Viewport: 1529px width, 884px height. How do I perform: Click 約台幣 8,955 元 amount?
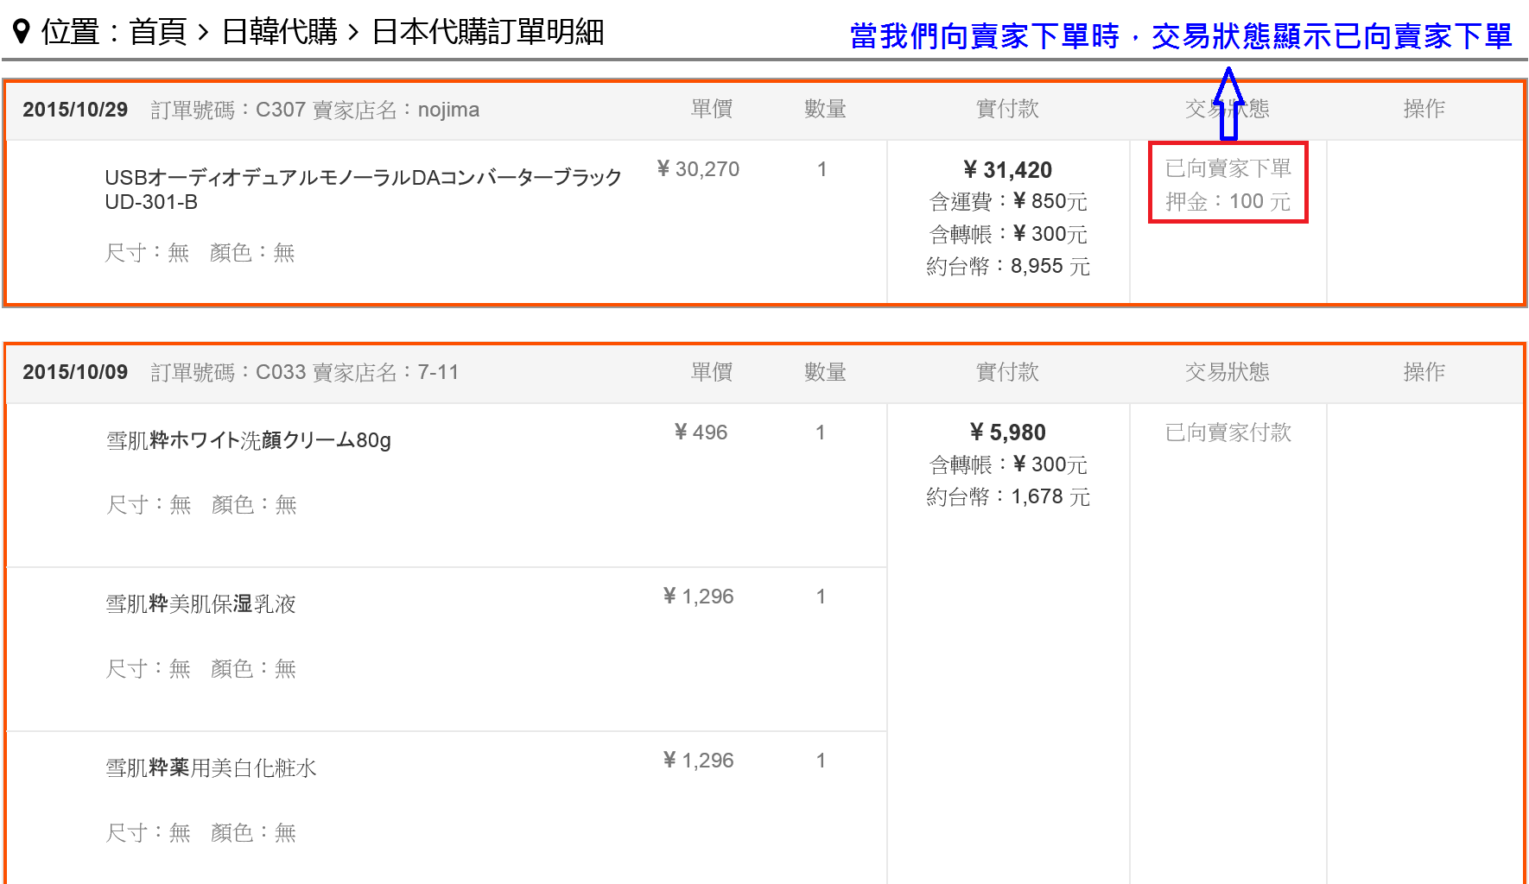click(1007, 266)
